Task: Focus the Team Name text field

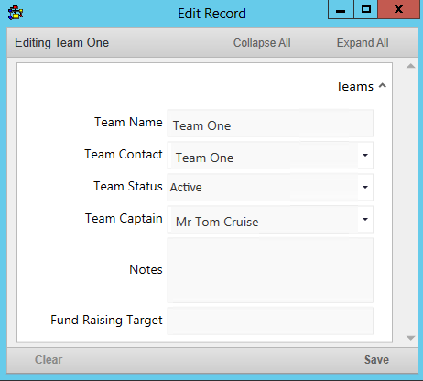Action: coord(270,124)
